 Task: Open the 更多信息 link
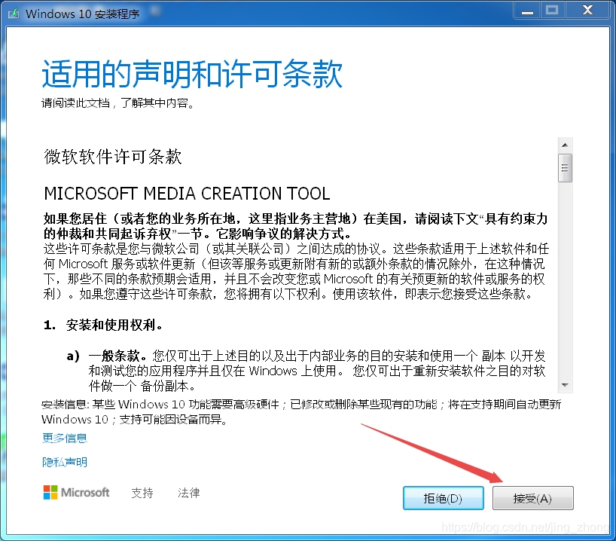click(65, 438)
